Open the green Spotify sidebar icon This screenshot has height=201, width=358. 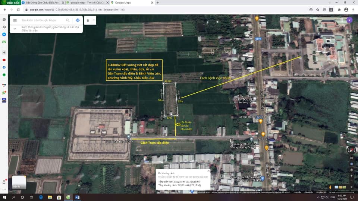[4, 75]
